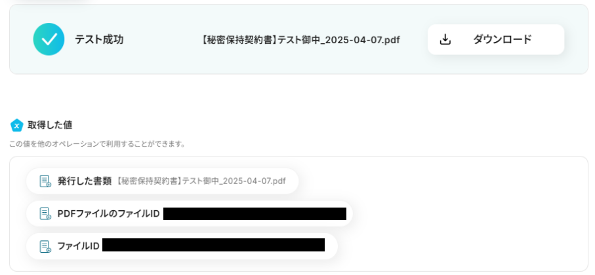The image size is (595, 275).
Task: Select the 発行した書類 label
Action: [x=84, y=181]
